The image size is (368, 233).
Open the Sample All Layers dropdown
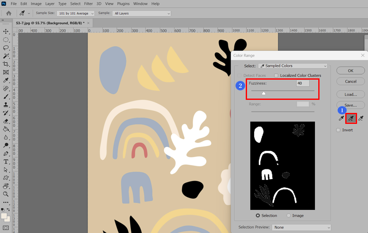[142, 13]
